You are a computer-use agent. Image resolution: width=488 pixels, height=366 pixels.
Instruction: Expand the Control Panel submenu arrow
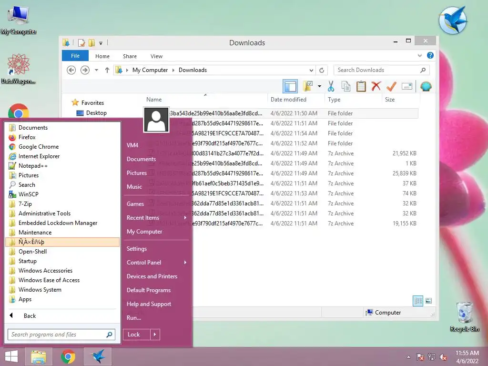tap(185, 263)
